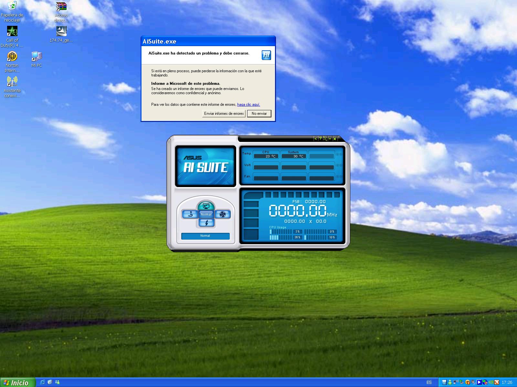
Task: Select Norton Internet Security desktop shortcut
Action: [12, 62]
